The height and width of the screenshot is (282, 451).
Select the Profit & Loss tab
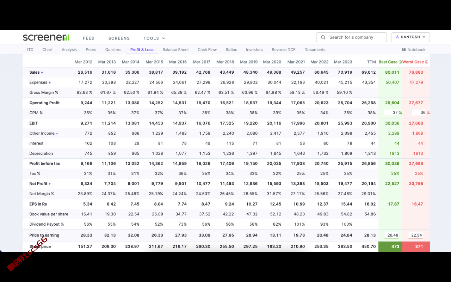point(142,50)
